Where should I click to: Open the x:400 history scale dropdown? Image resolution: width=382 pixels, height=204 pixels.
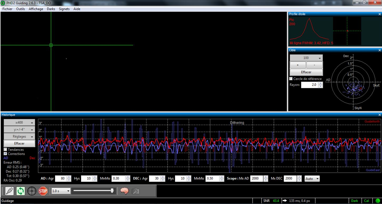click(x=19, y=123)
